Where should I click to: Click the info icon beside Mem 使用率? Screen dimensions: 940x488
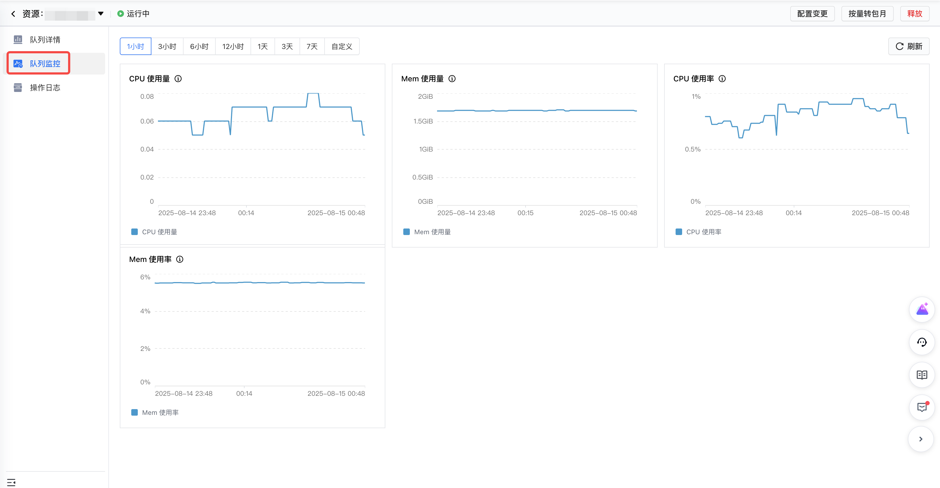pyautogui.click(x=179, y=259)
